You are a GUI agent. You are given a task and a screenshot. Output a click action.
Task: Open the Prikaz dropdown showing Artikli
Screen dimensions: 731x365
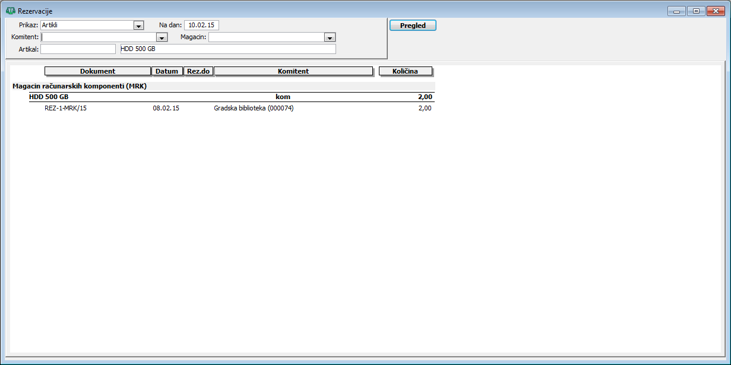click(x=139, y=26)
